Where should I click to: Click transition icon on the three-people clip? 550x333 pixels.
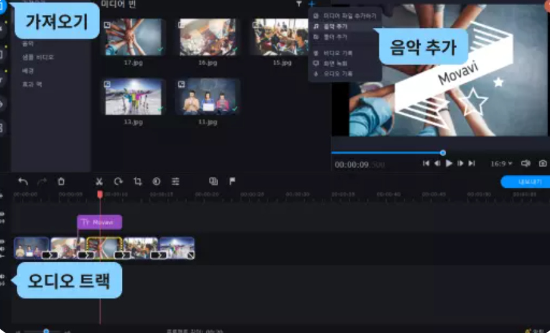pos(50,255)
